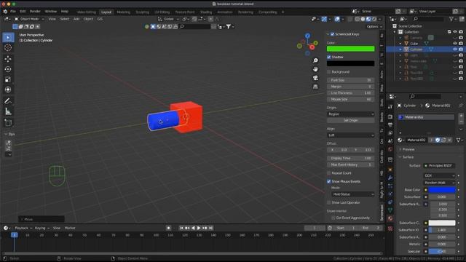Open the Modifiers wrench properties tab
The width and height of the screenshot is (466, 262).
tap(390, 178)
